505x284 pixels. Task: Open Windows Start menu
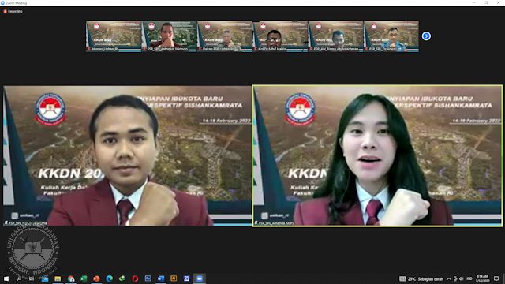pos(6,278)
